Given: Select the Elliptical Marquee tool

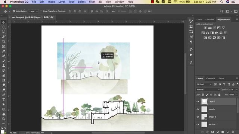Looking at the screenshot, I should pos(4,27).
